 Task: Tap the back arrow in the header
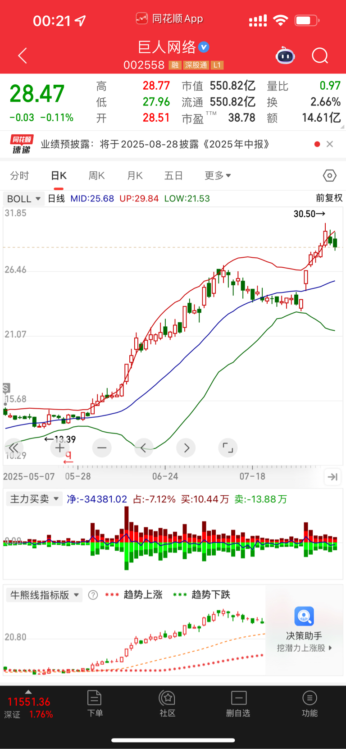23,56
